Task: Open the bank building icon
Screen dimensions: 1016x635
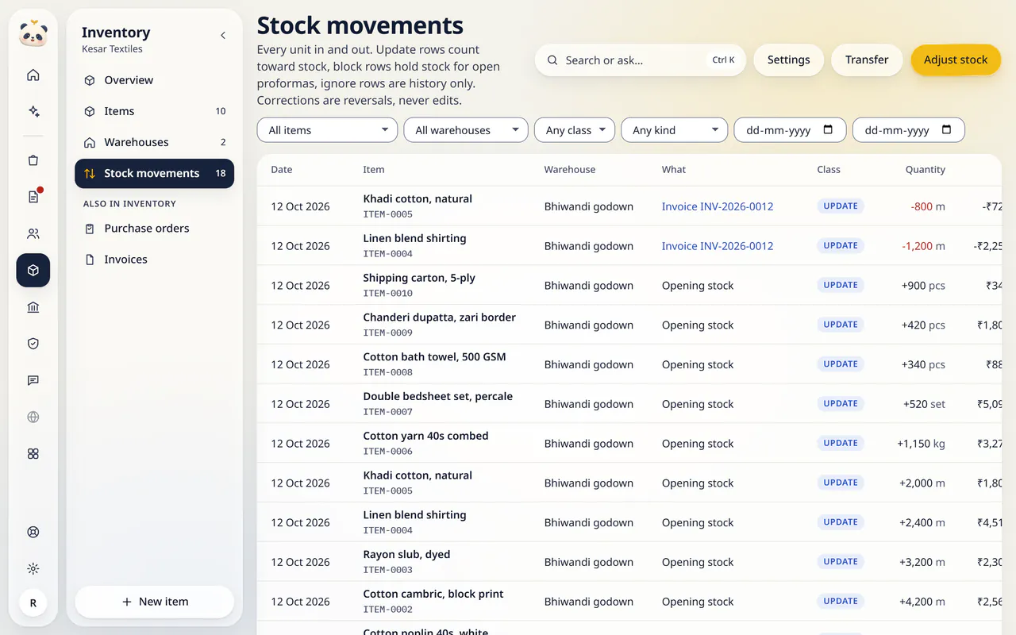Action: pos(33,307)
